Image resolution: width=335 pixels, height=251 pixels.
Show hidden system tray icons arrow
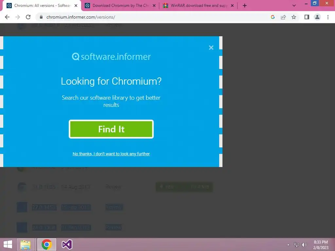289,245
